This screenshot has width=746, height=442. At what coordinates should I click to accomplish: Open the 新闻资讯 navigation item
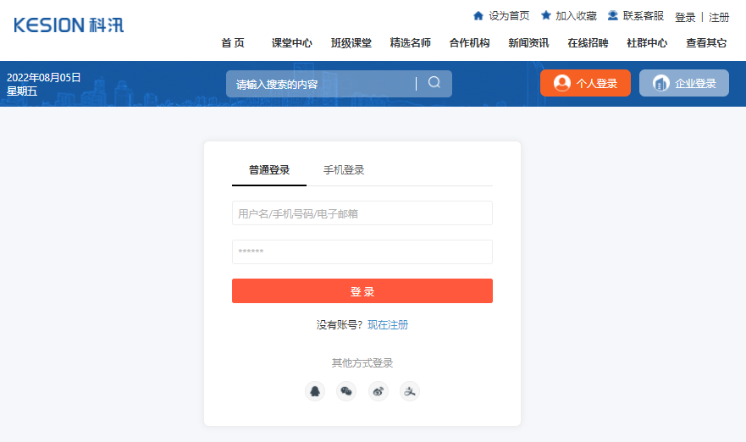pyautogui.click(x=528, y=43)
